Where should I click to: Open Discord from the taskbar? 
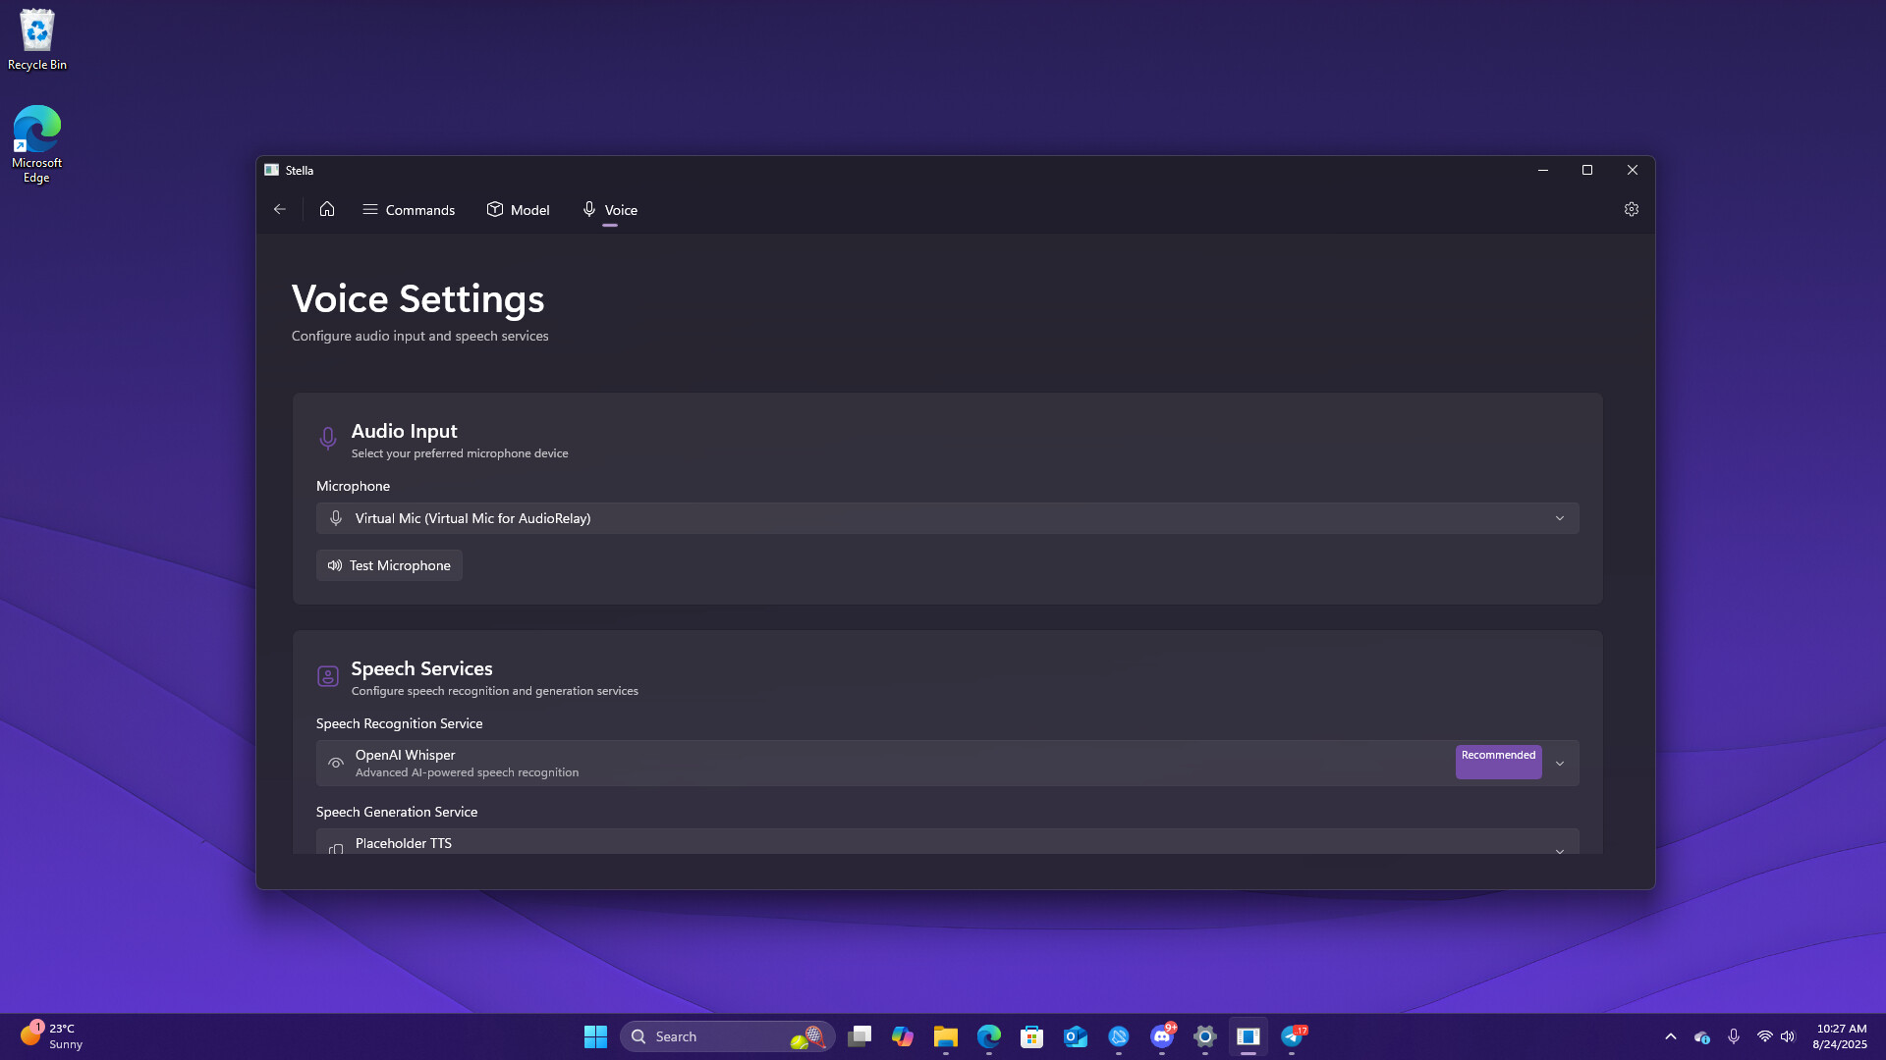point(1163,1037)
